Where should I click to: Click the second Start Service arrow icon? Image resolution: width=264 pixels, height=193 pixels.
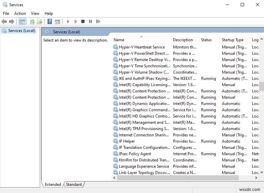(75, 22)
